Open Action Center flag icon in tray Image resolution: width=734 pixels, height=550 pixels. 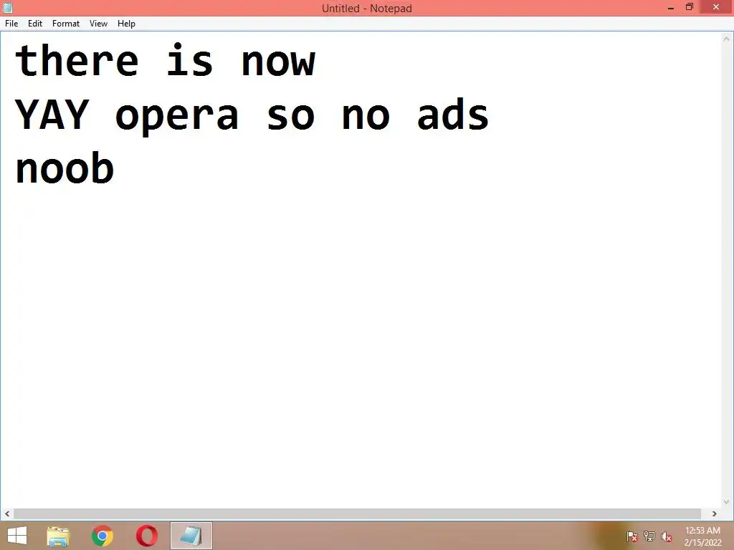(x=631, y=536)
